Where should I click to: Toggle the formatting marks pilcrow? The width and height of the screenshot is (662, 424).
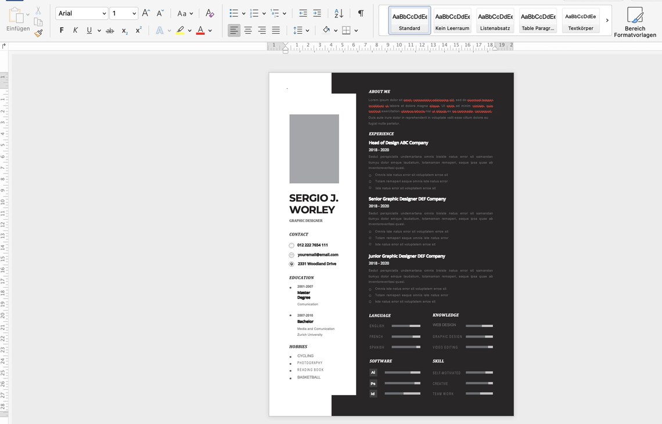point(361,13)
